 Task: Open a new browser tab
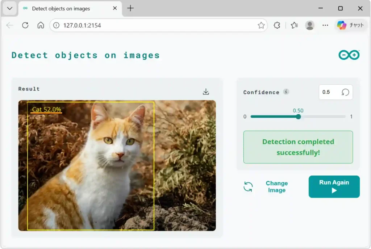130,8
